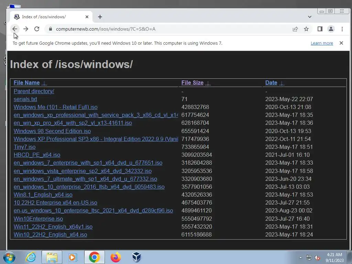352x264 pixels.
Task: Bookmark this page with the star icon
Action: point(306,29)
